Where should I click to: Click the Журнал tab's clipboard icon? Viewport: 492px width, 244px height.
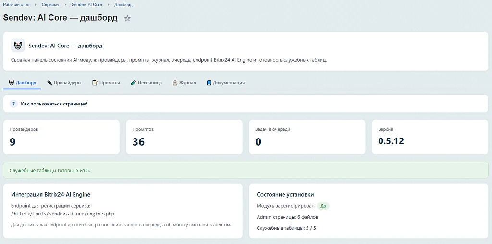pyautogui.click(x=175, y=82)
